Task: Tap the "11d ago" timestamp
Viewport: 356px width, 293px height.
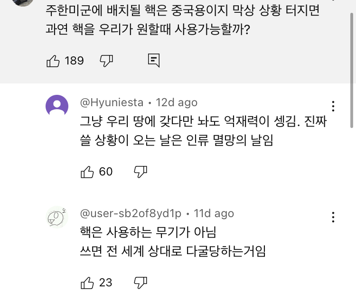Action: [x=214, y=214]
